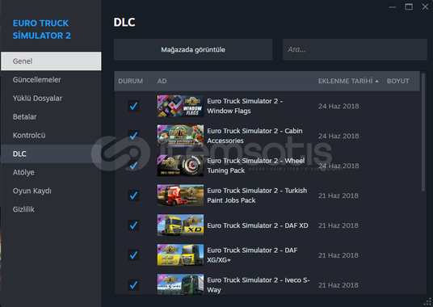Click the DLC list vertical scrollbar
Screen dimensions: 433x307
423,132
